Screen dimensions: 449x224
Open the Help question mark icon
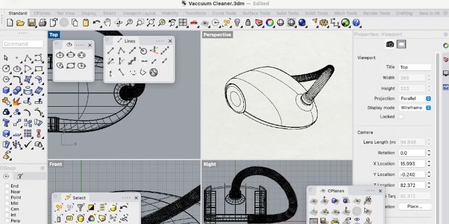(x=356, y=22)
